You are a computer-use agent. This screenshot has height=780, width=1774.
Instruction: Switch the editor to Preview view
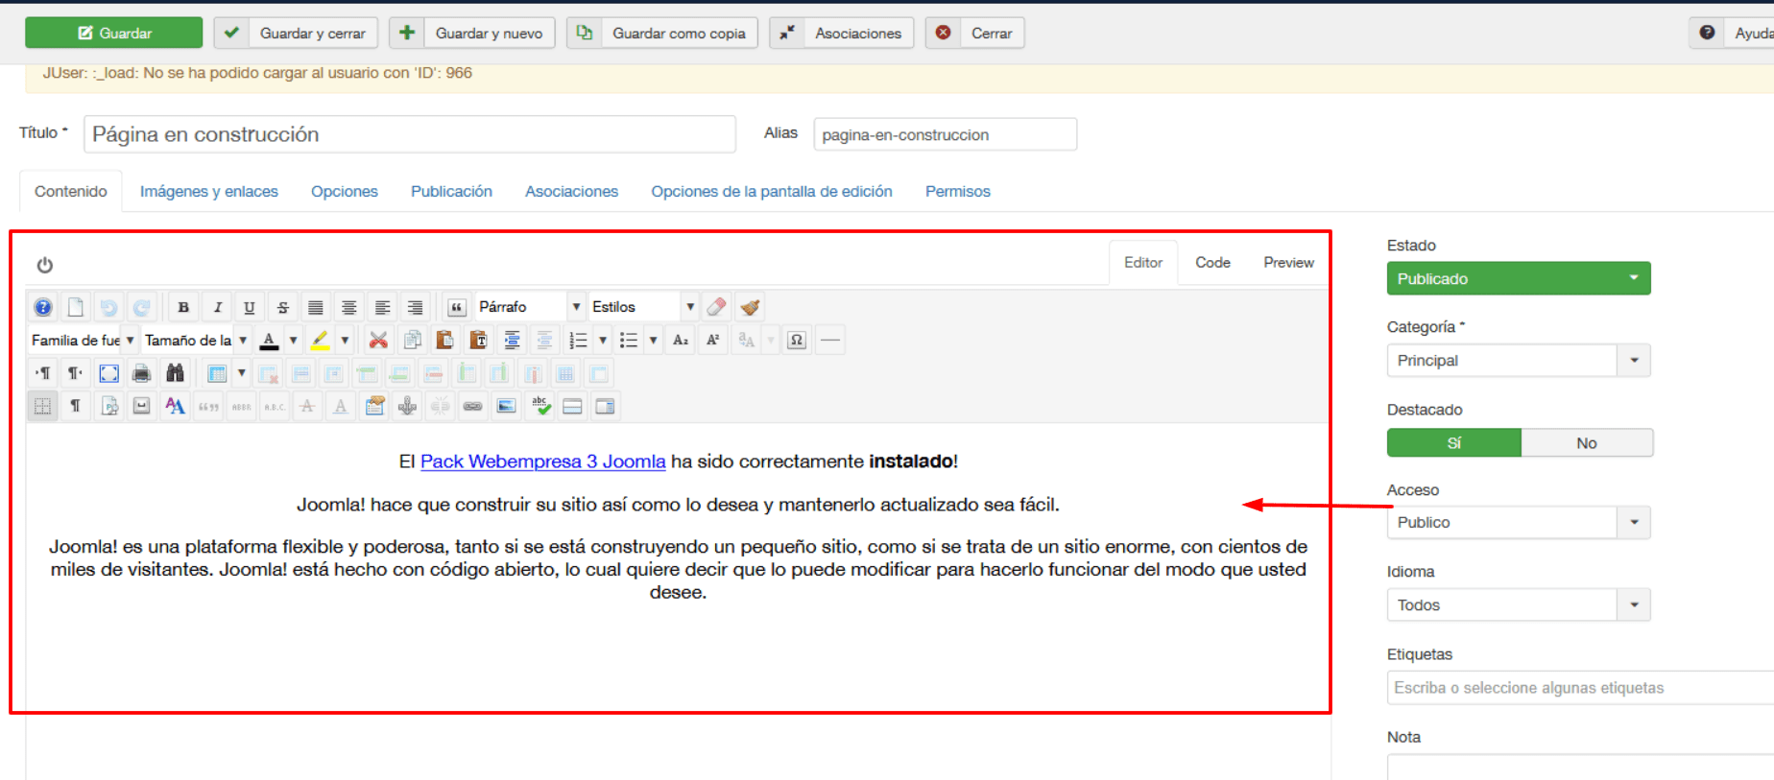pos(1288,262)
